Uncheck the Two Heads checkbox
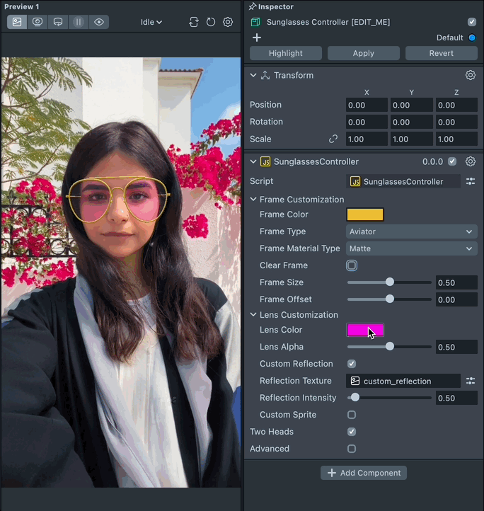The height and width of the screenshot is (511, 484). point(352,432)
